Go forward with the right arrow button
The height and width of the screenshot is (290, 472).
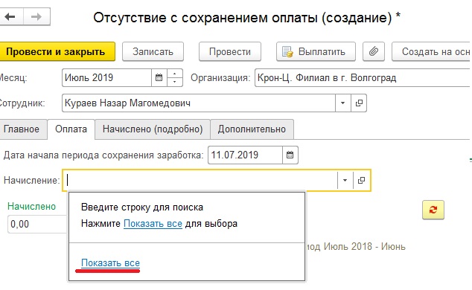pyautogui.click(x=36, y=16)
